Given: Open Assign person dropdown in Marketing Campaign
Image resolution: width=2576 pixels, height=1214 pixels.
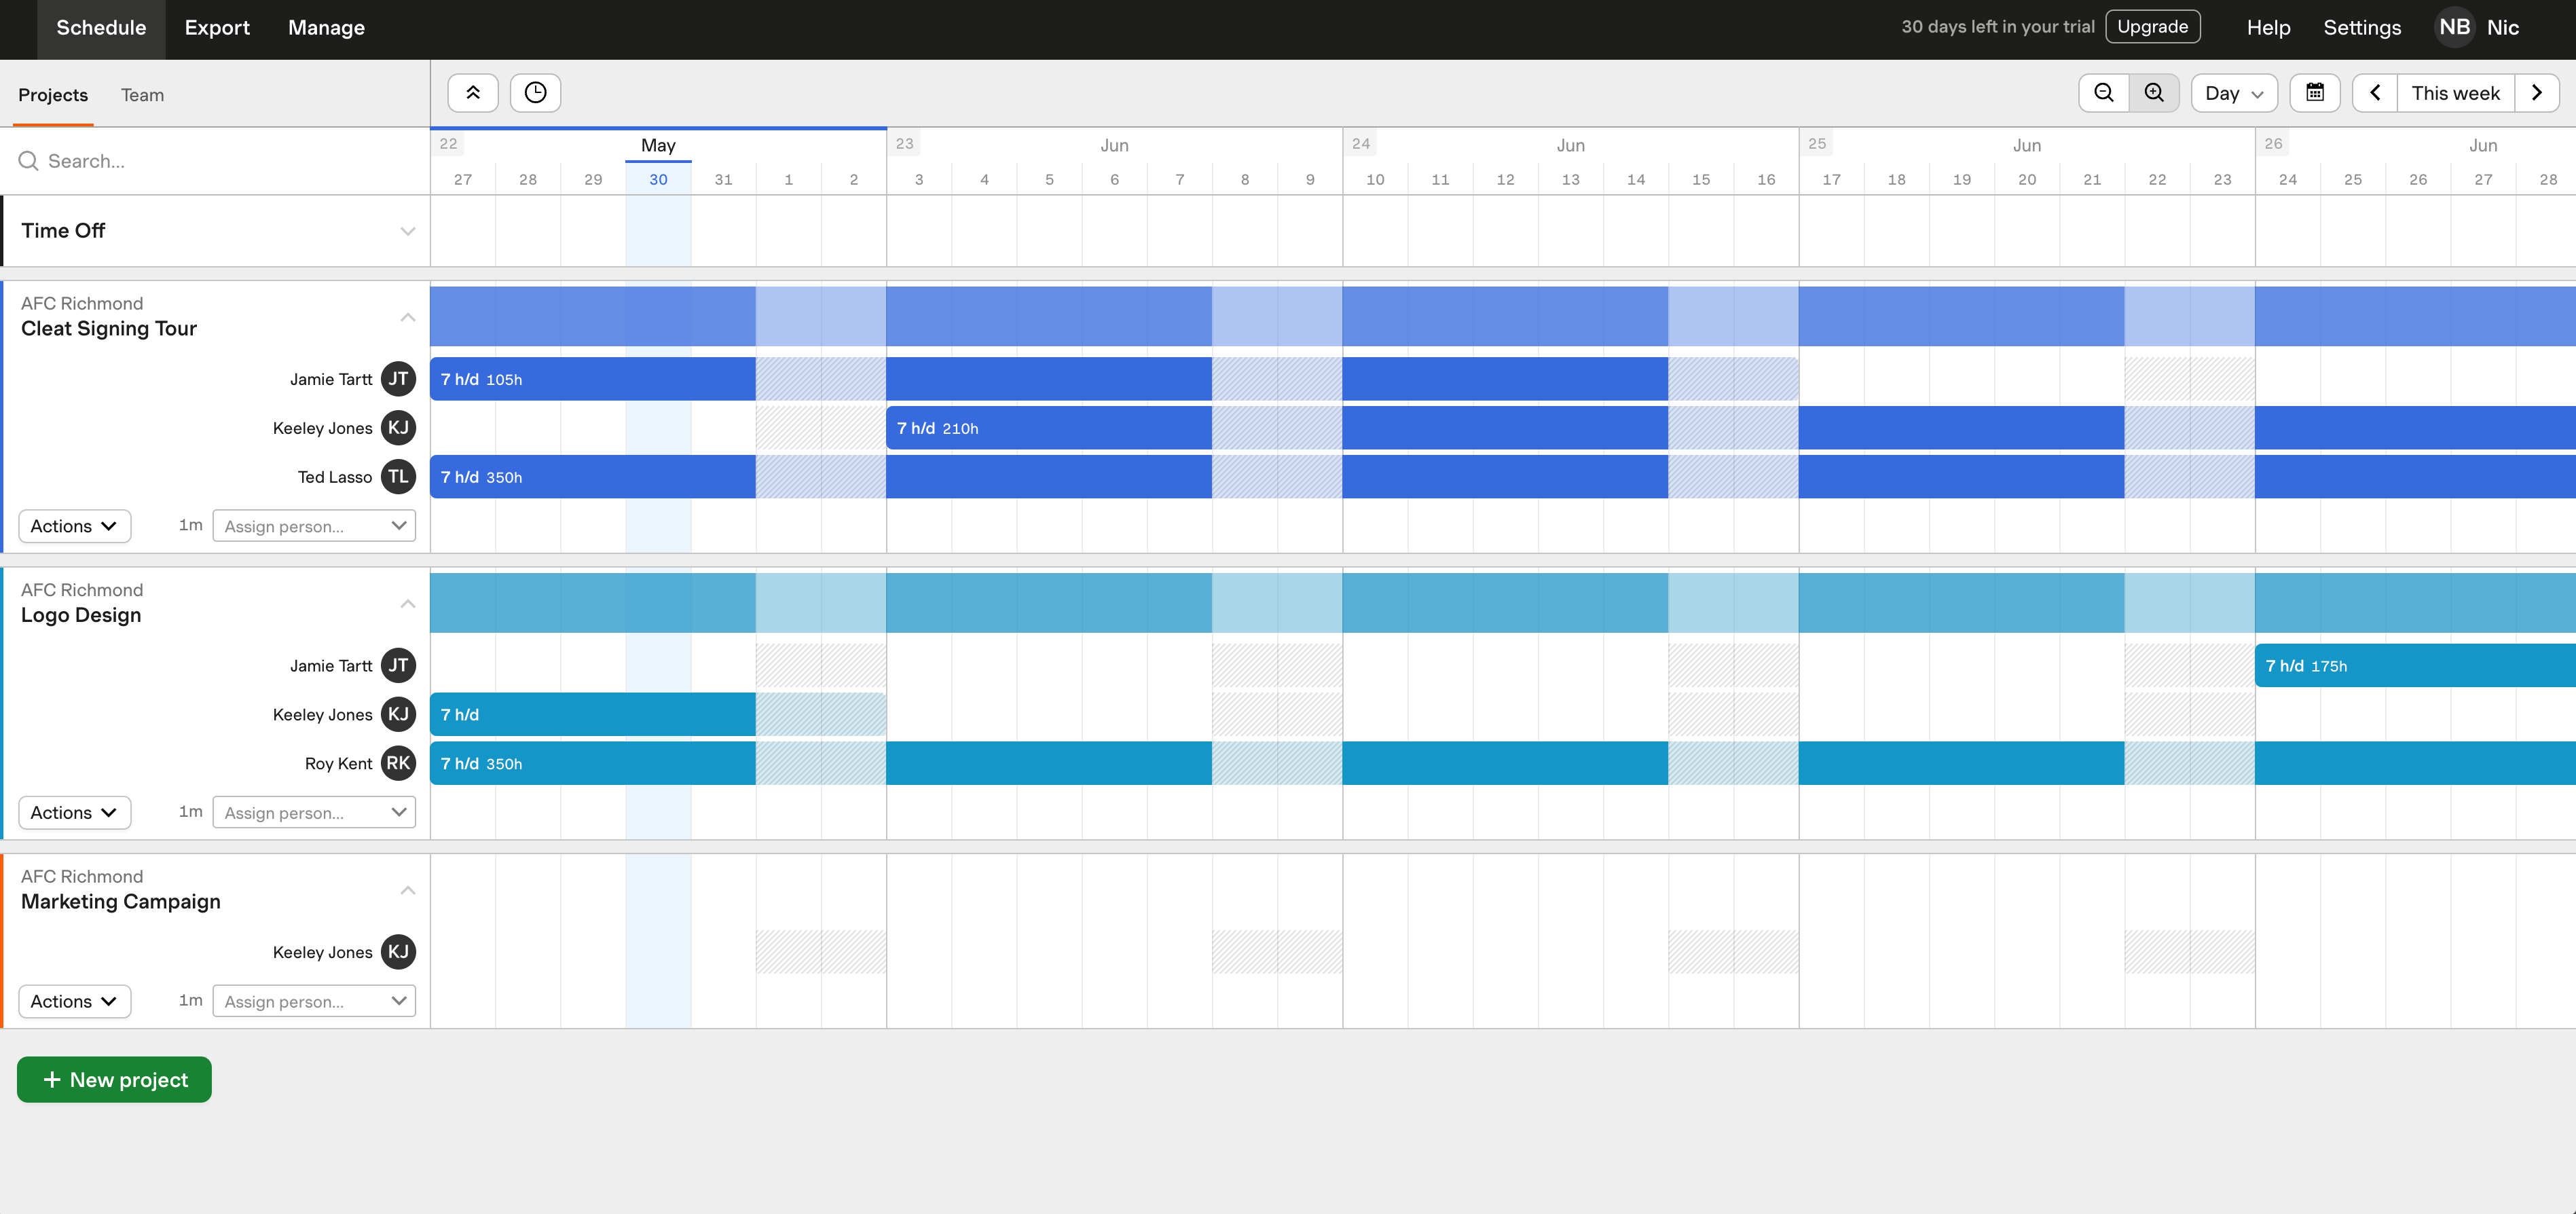Looking at the screenshot, I should [x=314, y=1001].
